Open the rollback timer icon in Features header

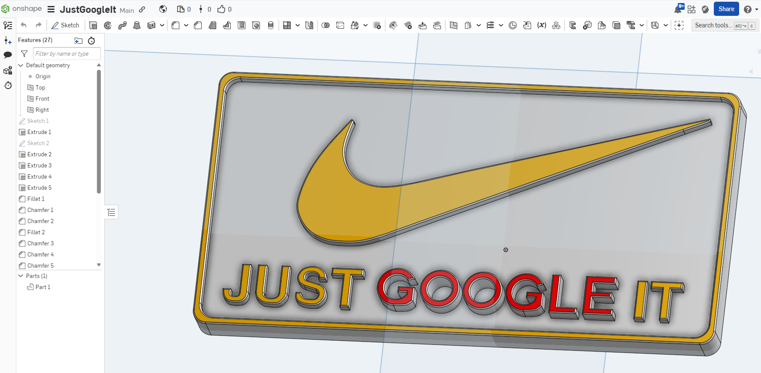click(91, 41)
